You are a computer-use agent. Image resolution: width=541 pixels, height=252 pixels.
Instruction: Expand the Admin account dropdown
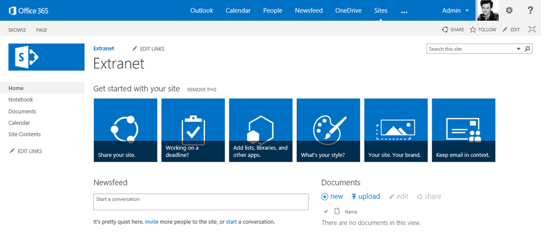[x=455, y=11]
